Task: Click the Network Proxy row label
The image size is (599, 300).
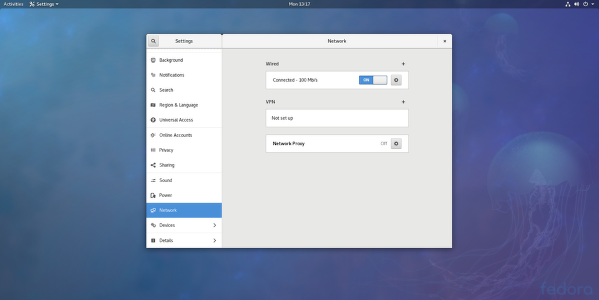Action: [288, 143]
